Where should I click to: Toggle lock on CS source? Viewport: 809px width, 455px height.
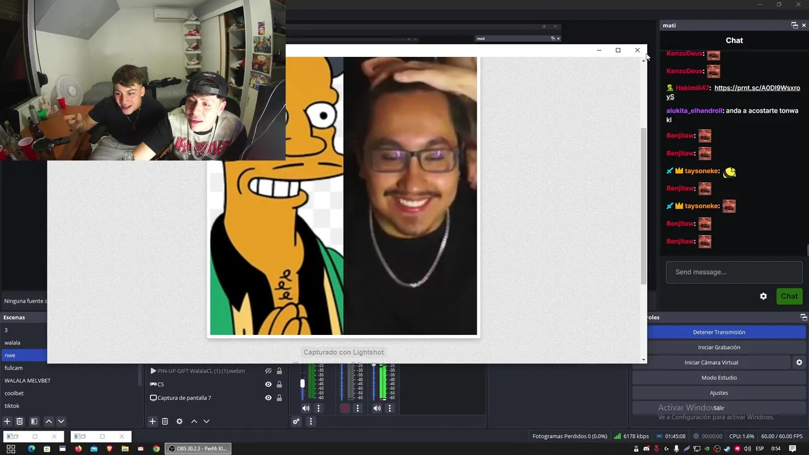point(279,384)
